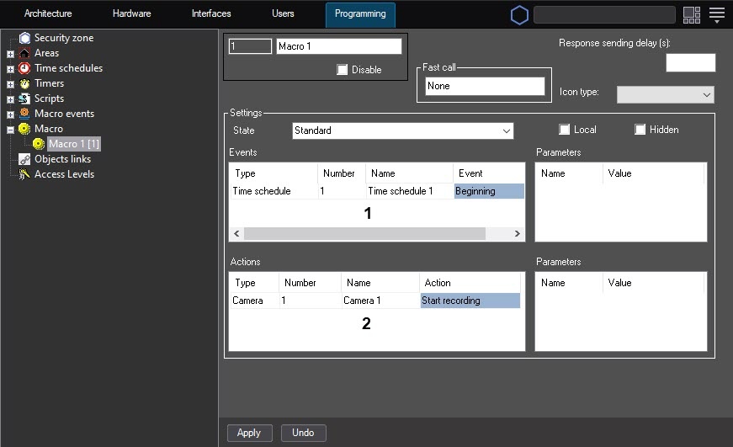Click the Events table Type column header
733x447 pixels.
click(x=274, y=173)
